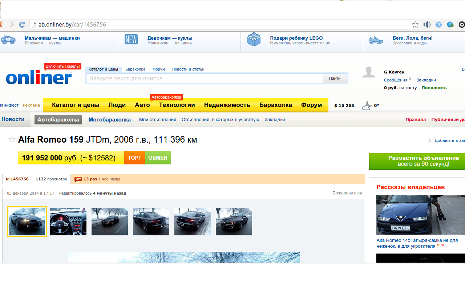Select the Форум search tab

[159, 69]
